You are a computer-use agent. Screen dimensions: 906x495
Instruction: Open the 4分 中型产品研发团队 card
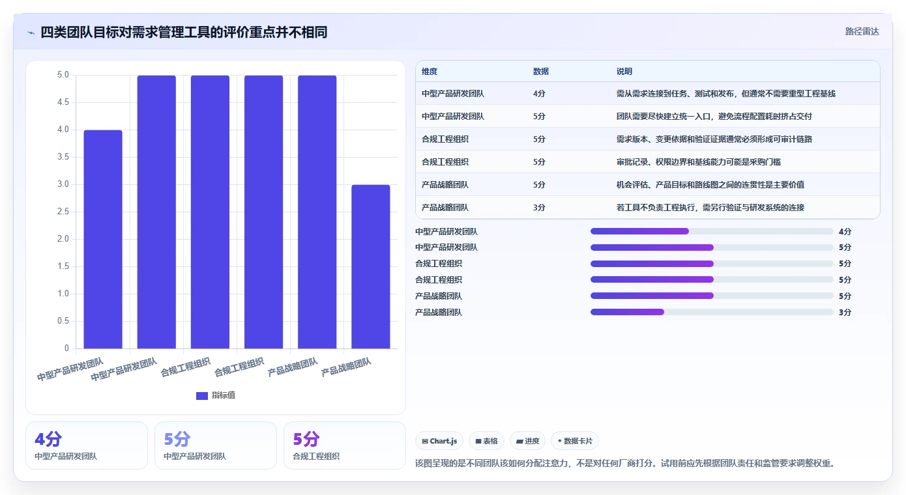[87, 445]
